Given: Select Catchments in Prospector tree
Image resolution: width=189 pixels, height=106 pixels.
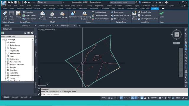Looking at the screenshot, I should pyautogui.click(x=14, y=59).
